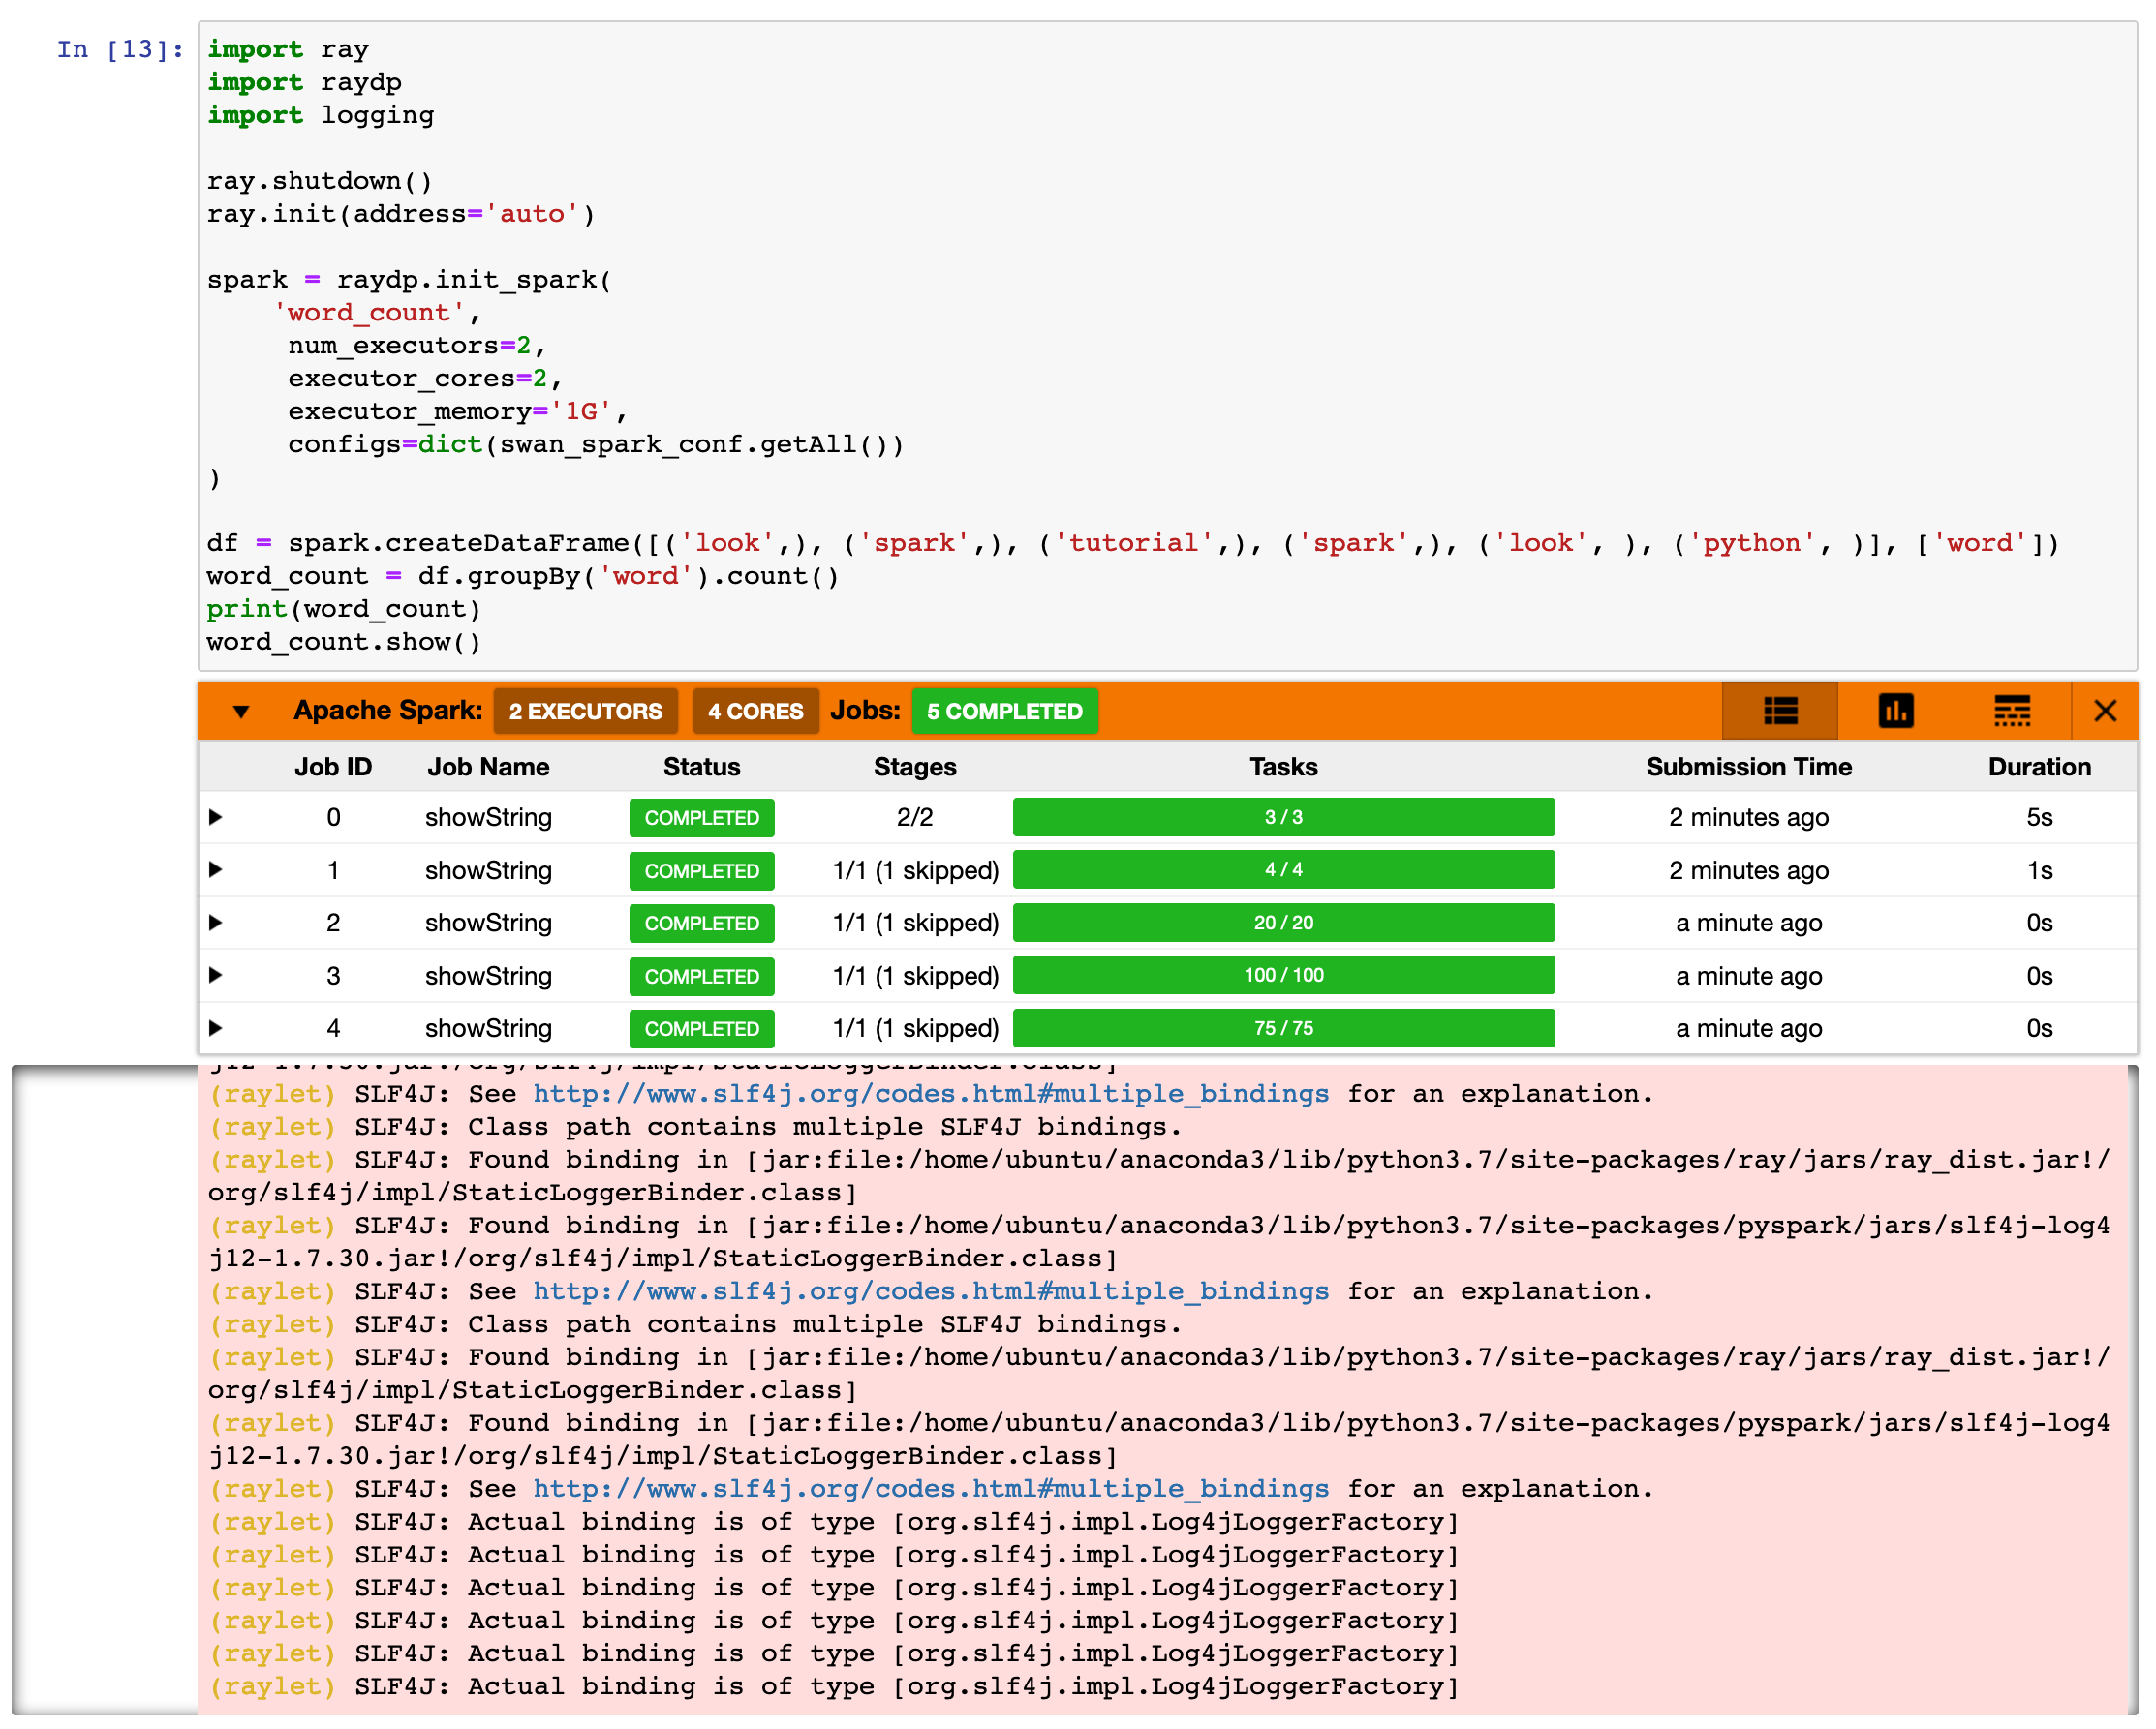Switch to the jobs table list view

click(1780, 711)
